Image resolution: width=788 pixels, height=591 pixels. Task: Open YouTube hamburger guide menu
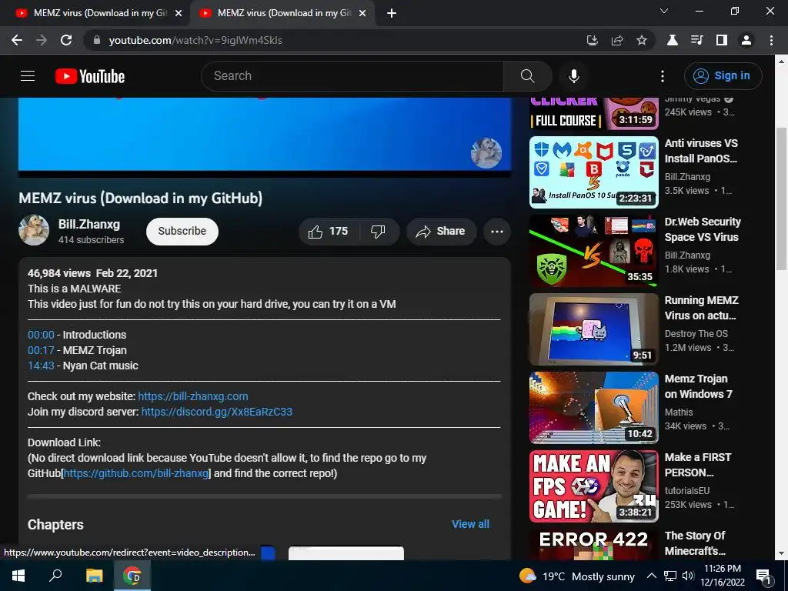(x=28, y=76)
